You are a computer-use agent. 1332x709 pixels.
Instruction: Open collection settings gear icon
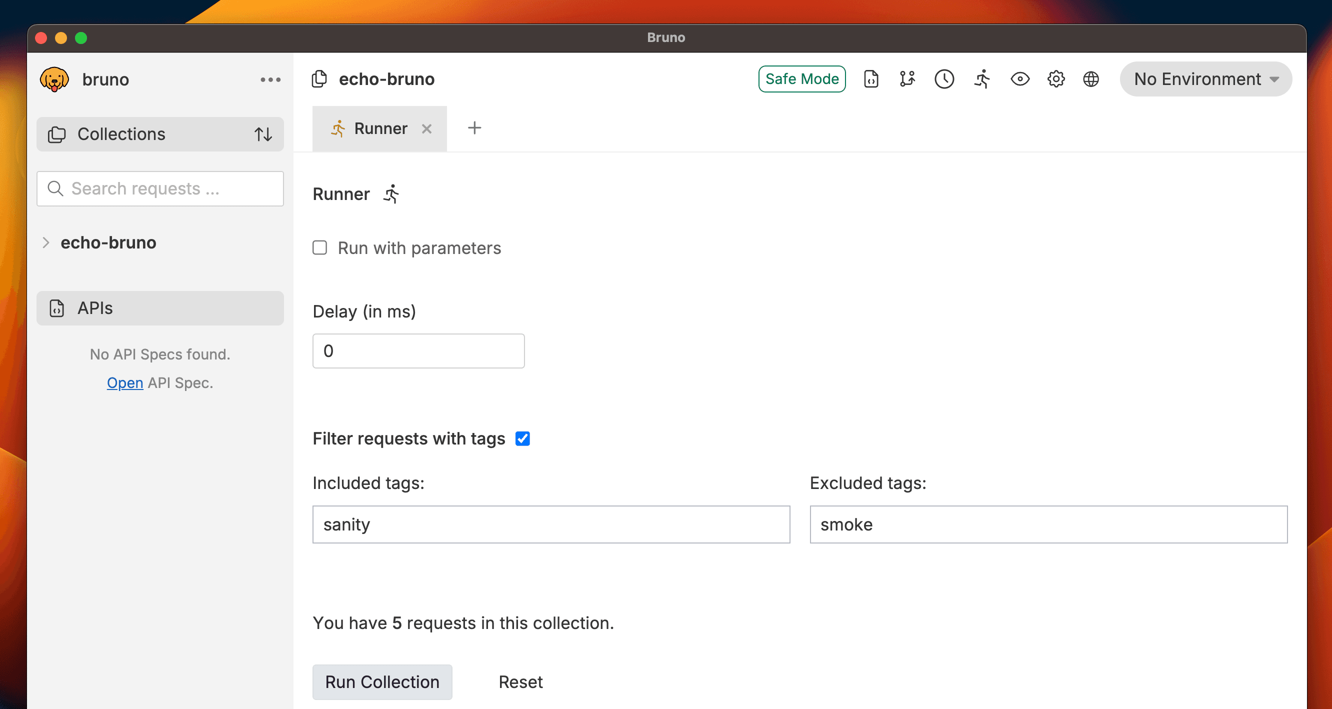click(x=1055, y=79)
